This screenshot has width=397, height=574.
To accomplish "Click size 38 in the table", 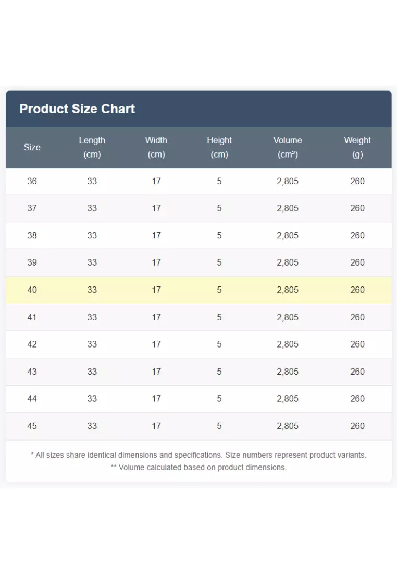I will [32, 235].
